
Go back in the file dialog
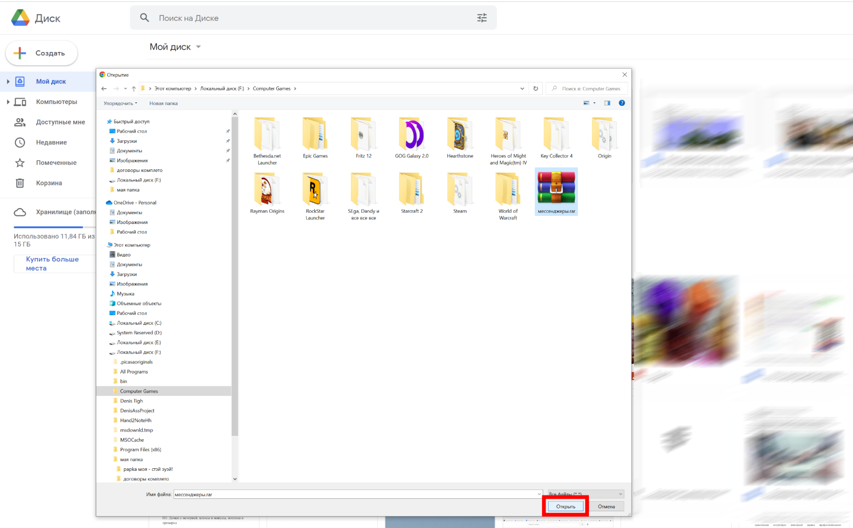104,89
